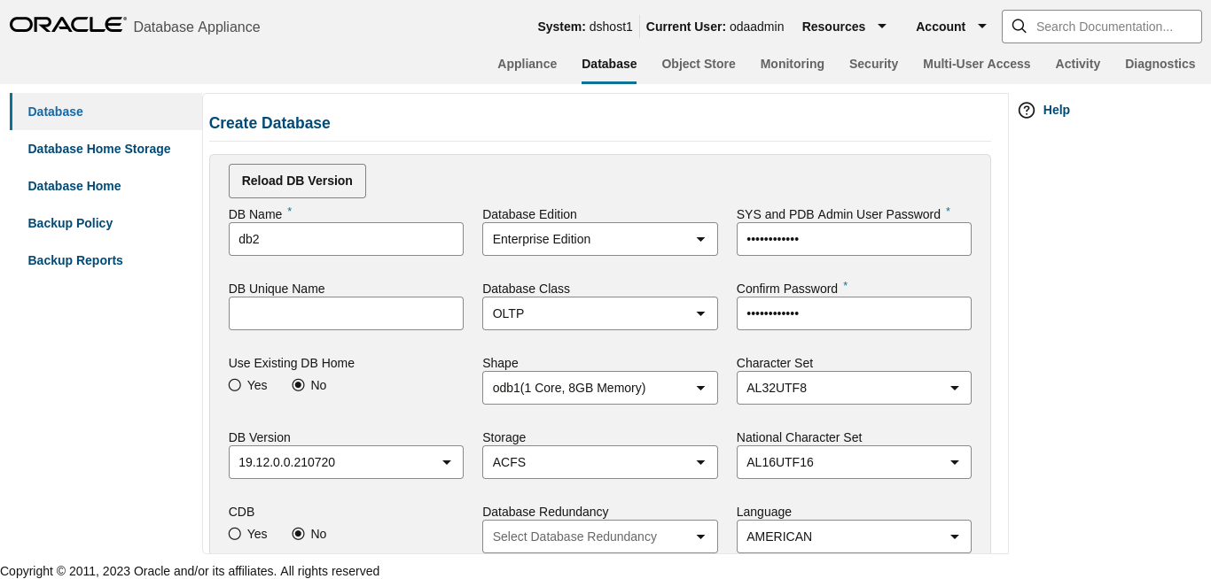Select Yes for Use Existing DB Home
Viewport: 1211px width, 579px height.
coord(235,385)
